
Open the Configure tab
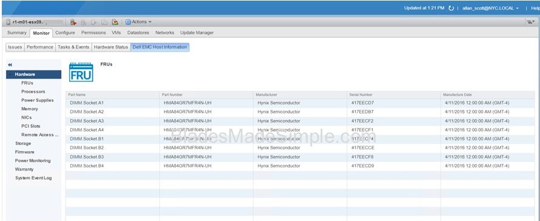coord(65,32)
